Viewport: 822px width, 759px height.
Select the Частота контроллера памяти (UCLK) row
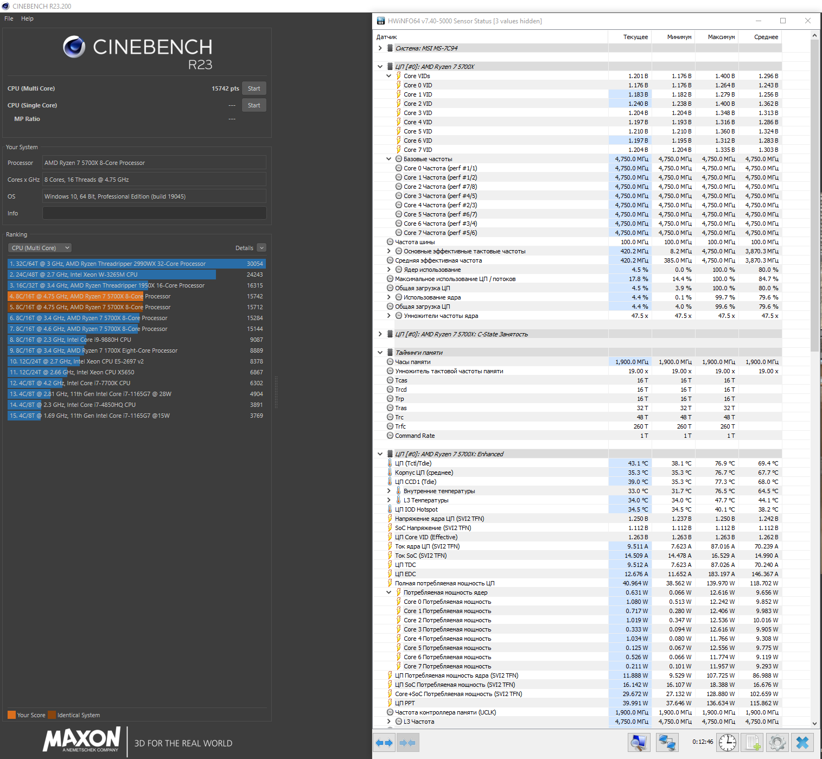(x=578, y=712)
